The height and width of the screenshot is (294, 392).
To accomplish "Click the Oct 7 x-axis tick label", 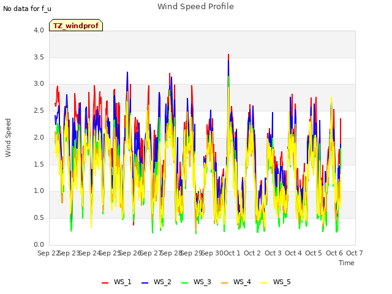I will (x=355, y=253).
